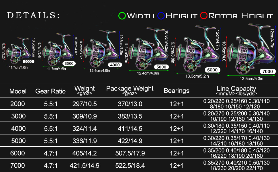Click the 10.5cm/4.0 rotor height label
This screenshot has width=278, height=172.
(224, 51)
